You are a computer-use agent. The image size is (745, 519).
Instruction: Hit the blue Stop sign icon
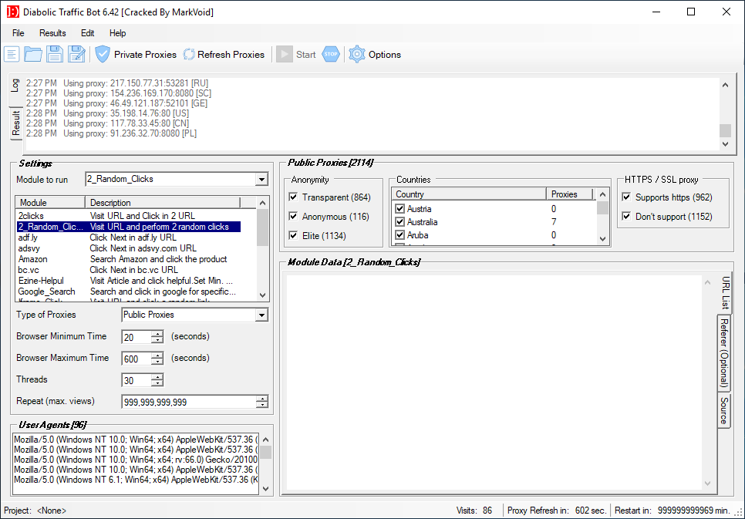(331, 54)
